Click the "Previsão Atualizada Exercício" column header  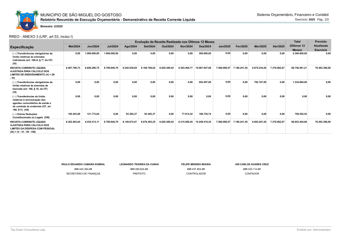[320, 45]
